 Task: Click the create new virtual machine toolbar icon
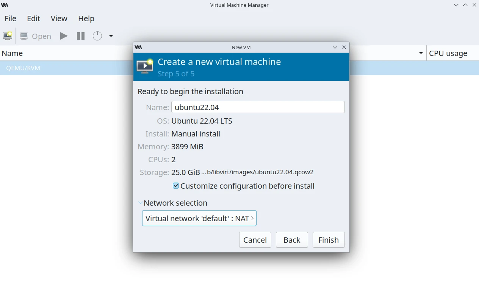[8, 36]
